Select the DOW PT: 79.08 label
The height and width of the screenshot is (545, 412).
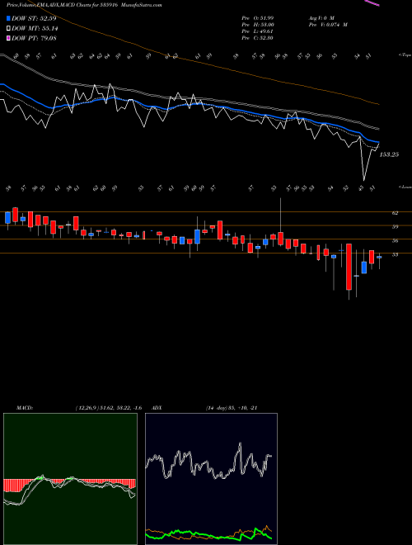(x=34, y=38)
